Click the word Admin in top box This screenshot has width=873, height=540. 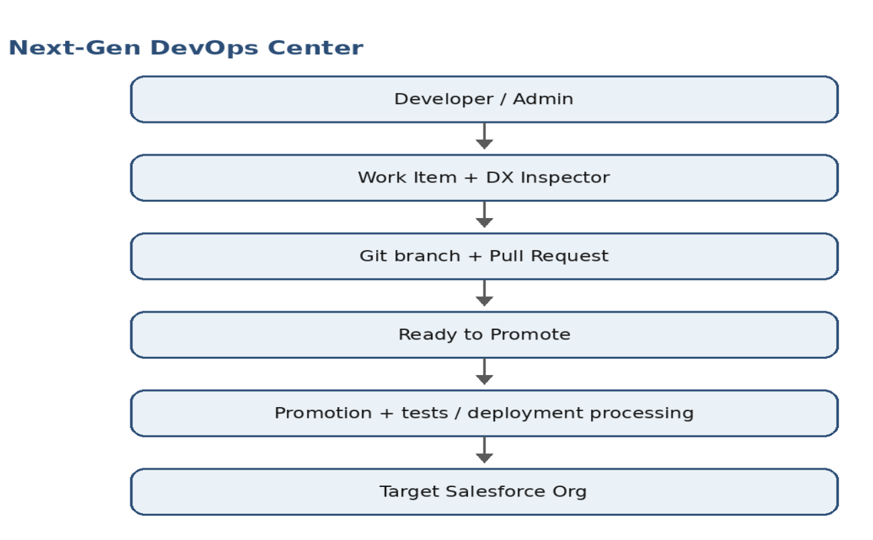543,99
